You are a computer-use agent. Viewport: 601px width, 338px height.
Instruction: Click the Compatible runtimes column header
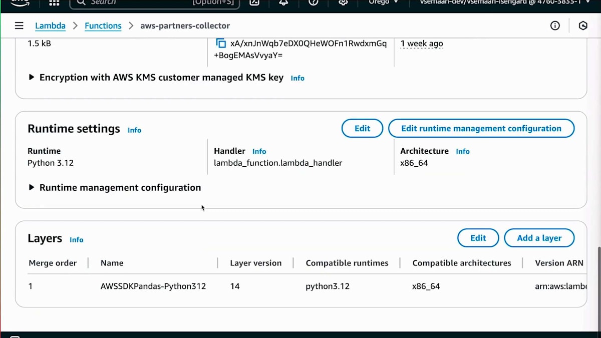coord(347,263)
